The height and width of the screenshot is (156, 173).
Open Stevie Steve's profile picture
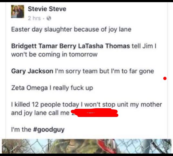[18, 11]
